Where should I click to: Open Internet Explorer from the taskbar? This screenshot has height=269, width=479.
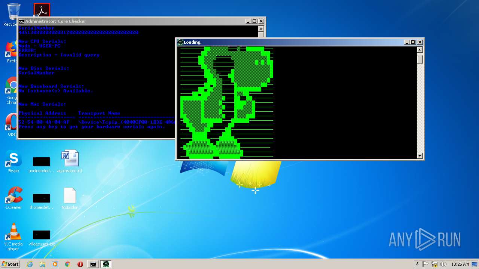click(x=30, y=264)
